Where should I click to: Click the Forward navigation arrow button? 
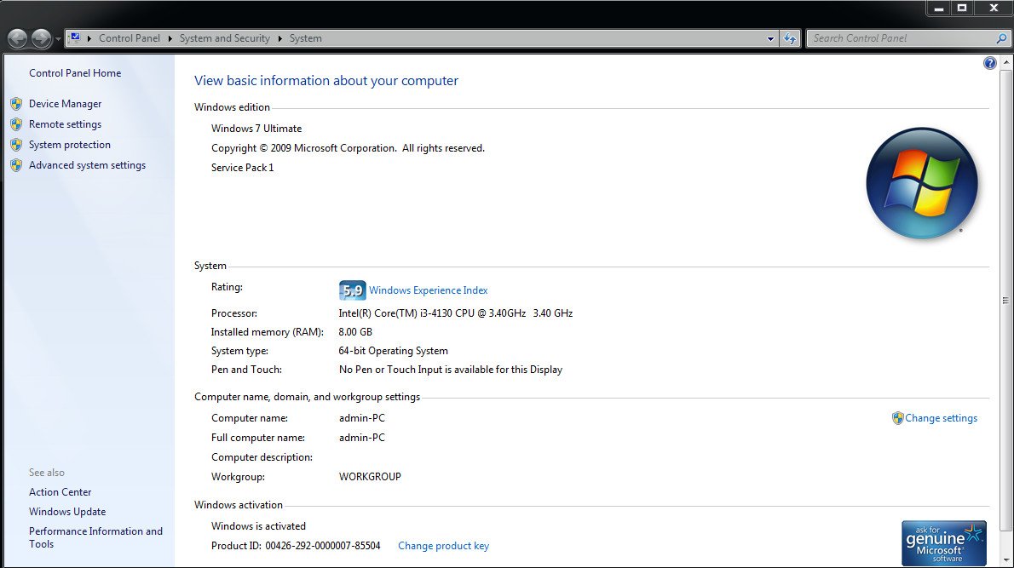pos(41,39)
